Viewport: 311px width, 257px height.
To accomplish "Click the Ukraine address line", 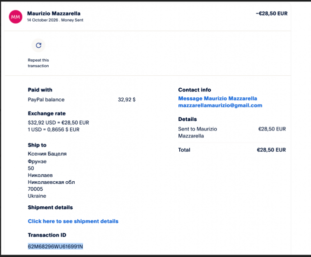I will point(37,196).
